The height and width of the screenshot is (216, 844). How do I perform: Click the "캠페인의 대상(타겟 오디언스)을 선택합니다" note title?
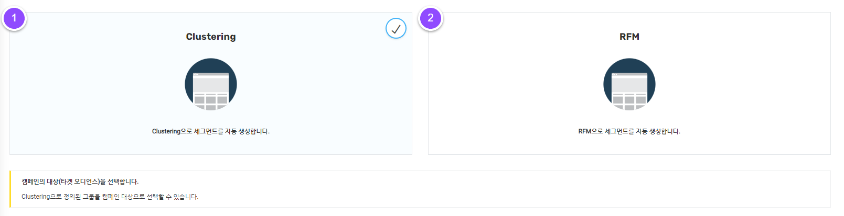(x=80, y=181)
